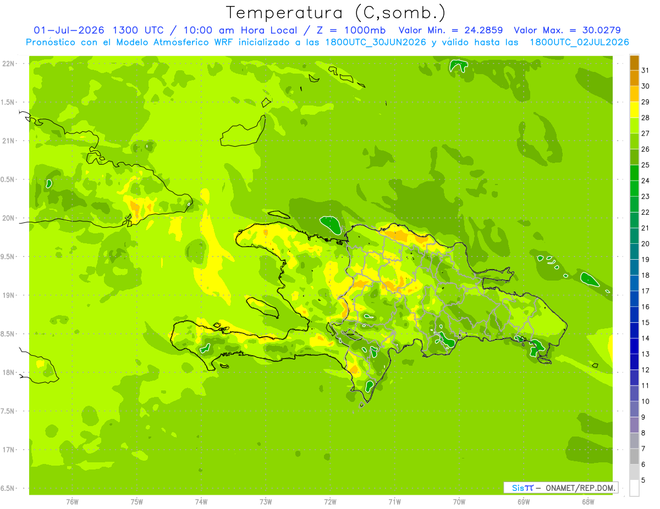Click the "19N" latitude label
This screenshot has height=509, width=660.
click(x=9, y=295)
